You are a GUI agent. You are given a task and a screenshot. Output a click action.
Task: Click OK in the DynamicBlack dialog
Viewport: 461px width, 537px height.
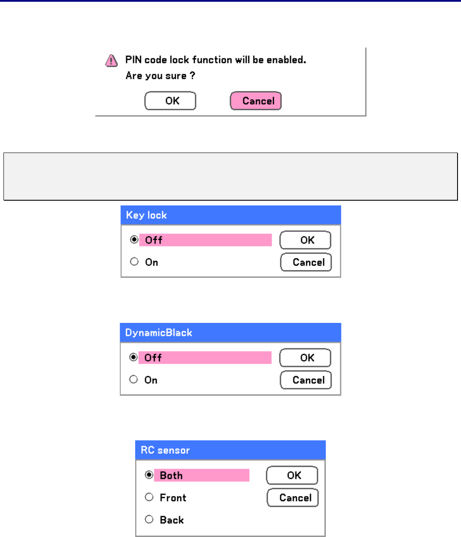click(x=305, y=358)
